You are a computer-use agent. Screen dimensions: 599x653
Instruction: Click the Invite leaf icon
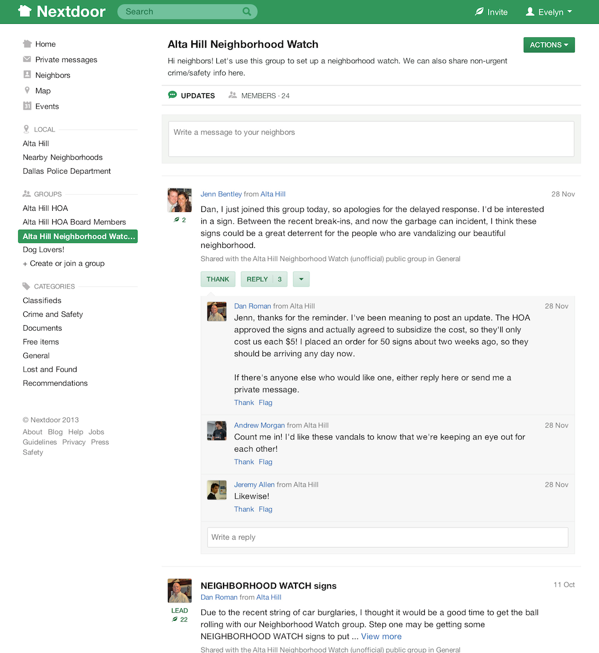[x=480, y=12]
